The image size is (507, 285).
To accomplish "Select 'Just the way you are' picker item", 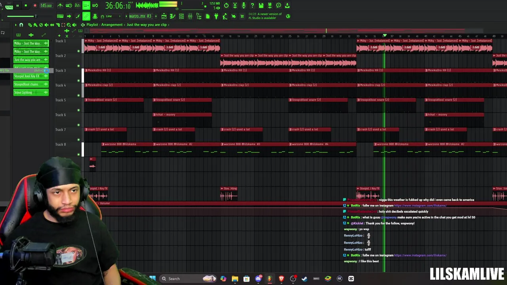I will (x=31, y=60).
